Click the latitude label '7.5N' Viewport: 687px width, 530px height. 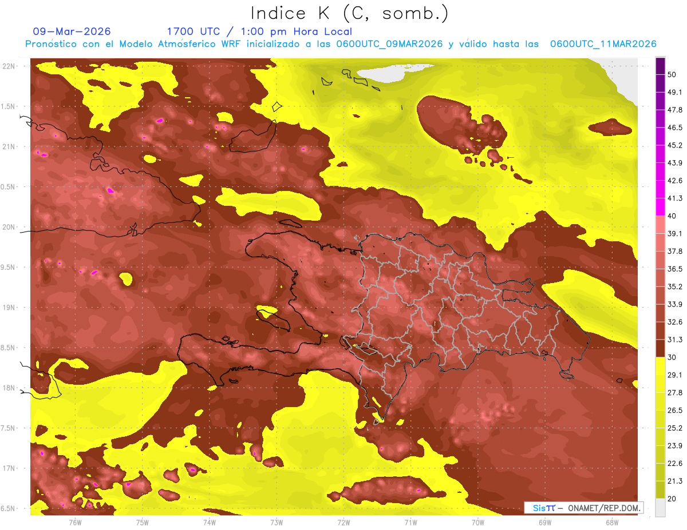tap(9, 428)
